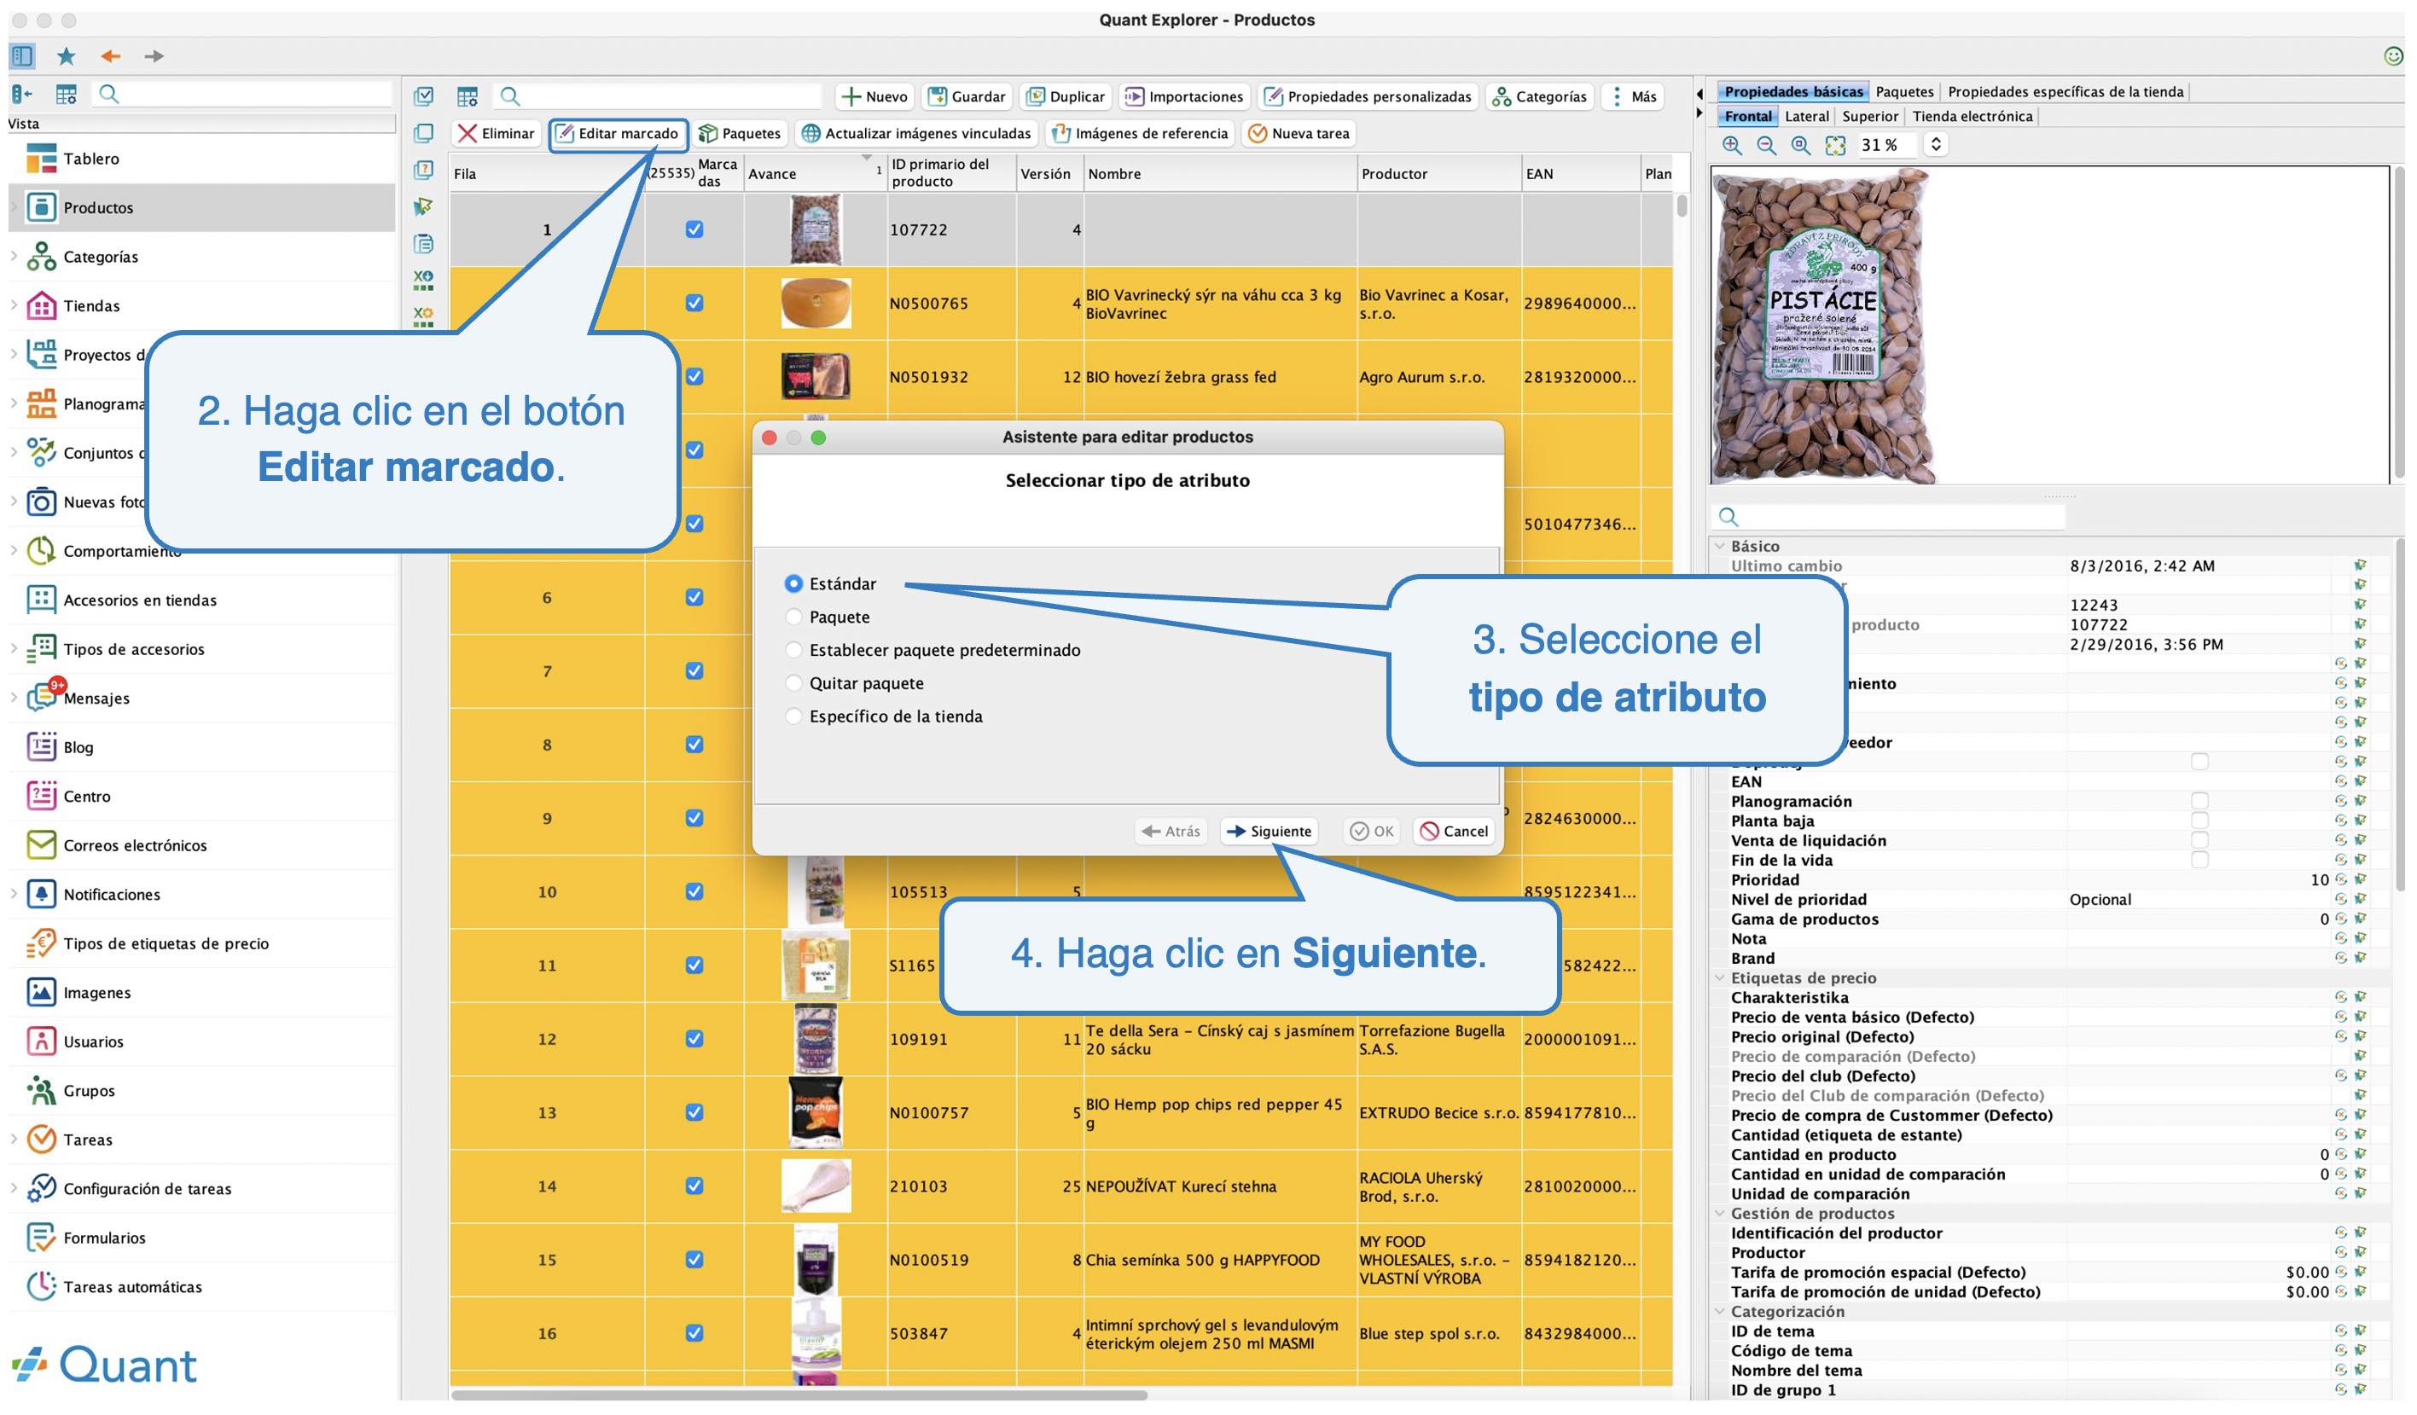Click the Productos sidebar icon
The image size is (2417, 1415).
point(41,208)
